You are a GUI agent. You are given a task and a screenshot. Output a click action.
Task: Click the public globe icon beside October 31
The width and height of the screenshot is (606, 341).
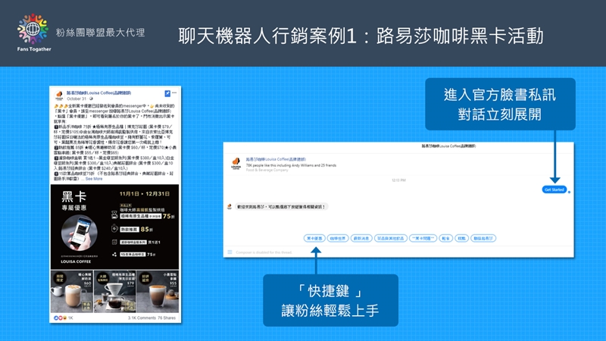click(91, 99)
